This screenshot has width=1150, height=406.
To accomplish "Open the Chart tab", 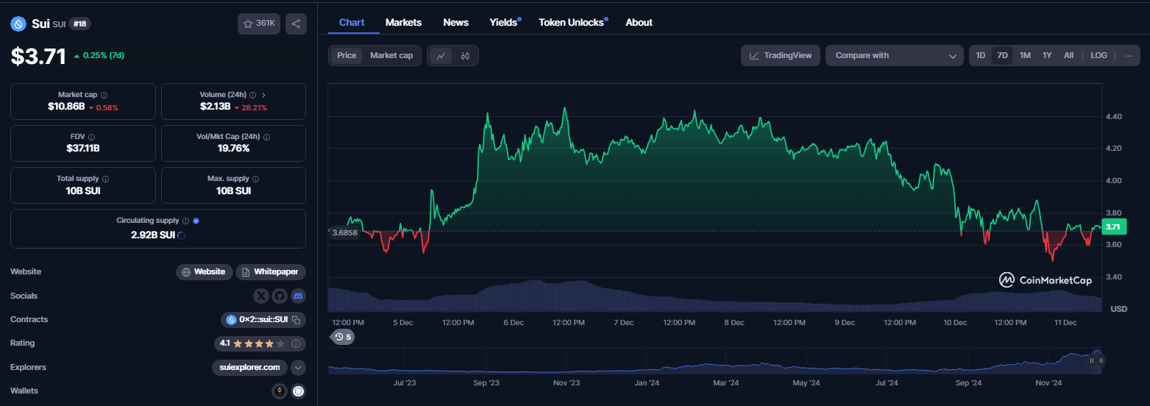I will (352, 23).
